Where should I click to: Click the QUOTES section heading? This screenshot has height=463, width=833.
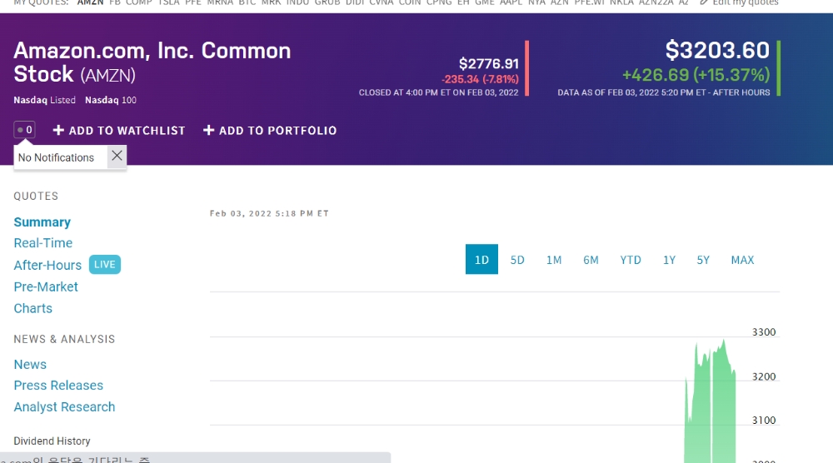(x=36, y=196)
